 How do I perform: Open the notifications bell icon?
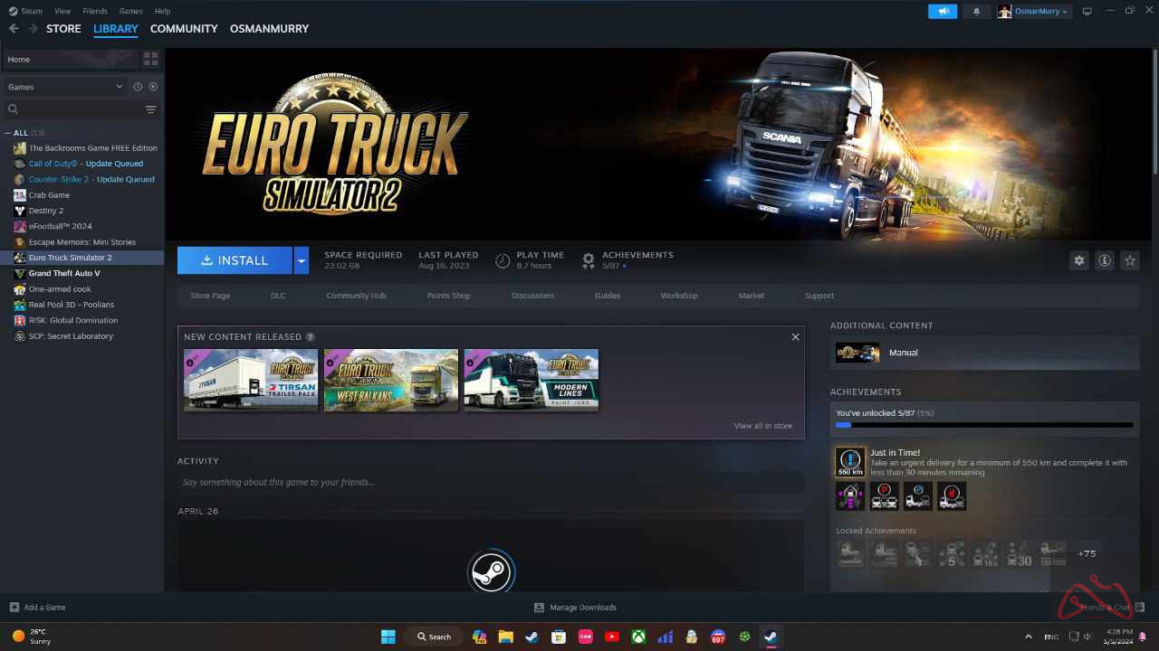click(975, 11)
